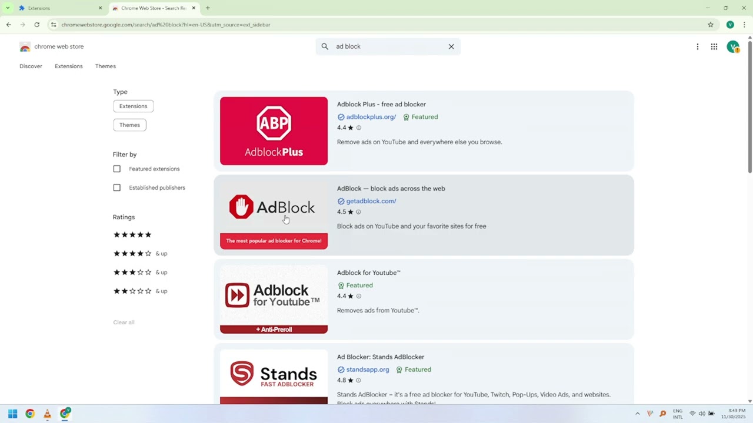Open 'Adblock for Youtube™' title
Image resolution: width=753 pixels, height=423 pixels.
[369, 273]
